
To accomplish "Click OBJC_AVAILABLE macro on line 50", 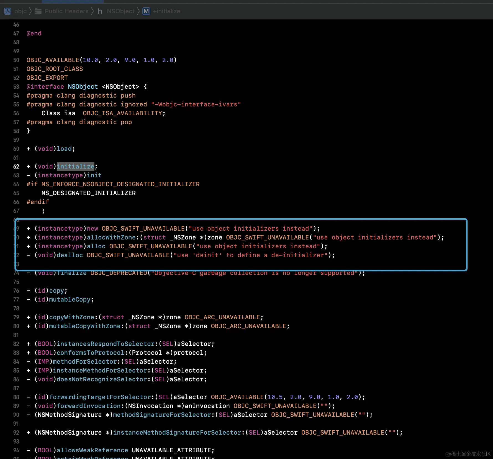I will tap(53, 60).
